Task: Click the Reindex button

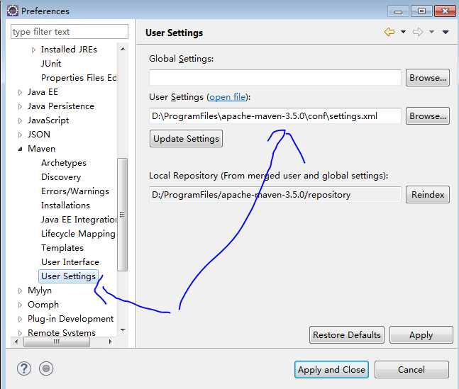Action: pyautogui.click(x=427, y=194)
